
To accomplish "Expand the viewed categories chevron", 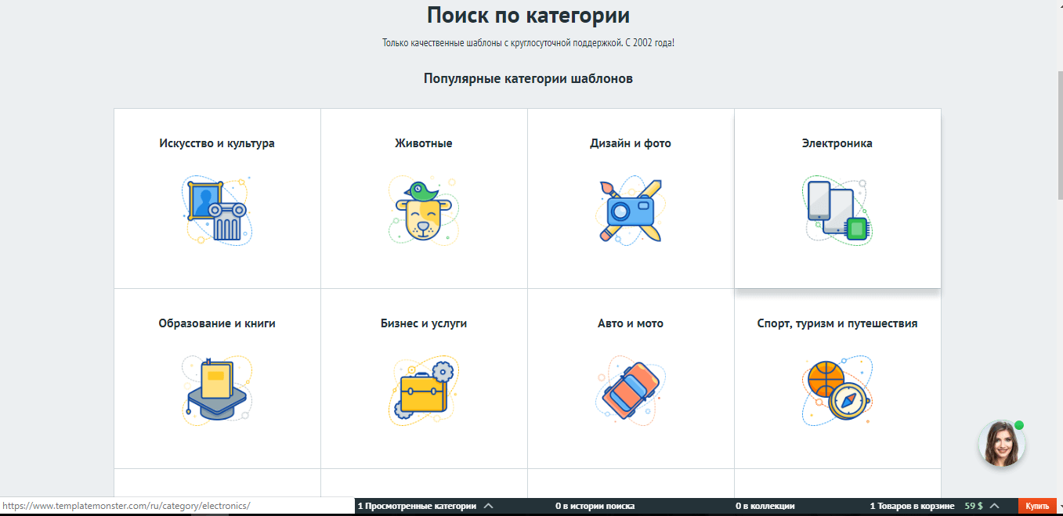I will point(489,507).
